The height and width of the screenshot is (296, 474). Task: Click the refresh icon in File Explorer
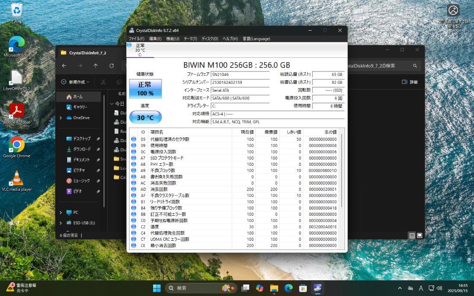click(x=111, y=65)
